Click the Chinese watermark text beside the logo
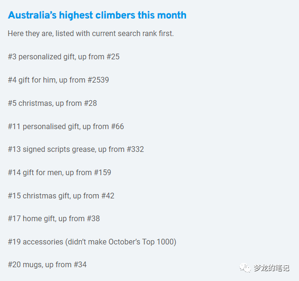This screenshot has height=281, width=299. [271, 268]
